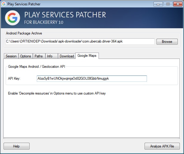Focus the API Key input field
The height and width of the screenshot is (154, 184).
tap(92, 78)
